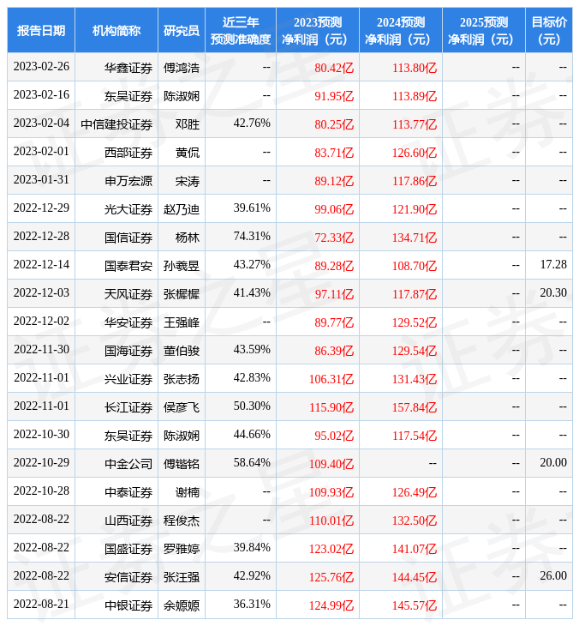The image size is (573, 626).
Task: Select researcher 宋涛
Action: point(188,181)
